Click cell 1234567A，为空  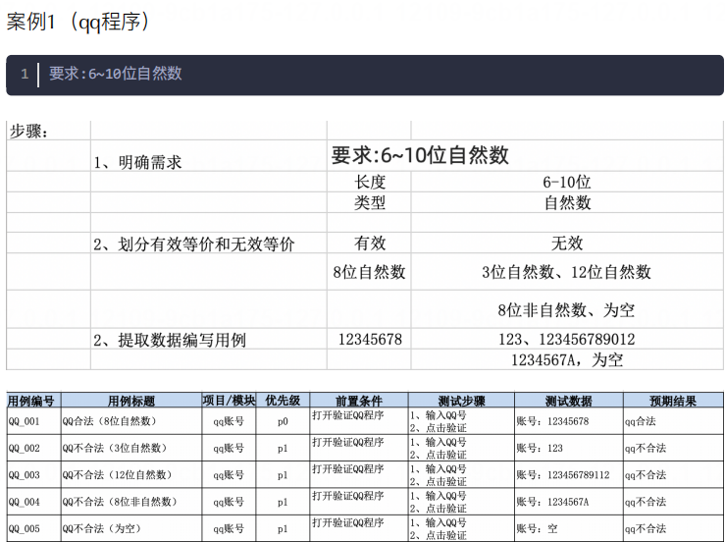click(567, 359)
